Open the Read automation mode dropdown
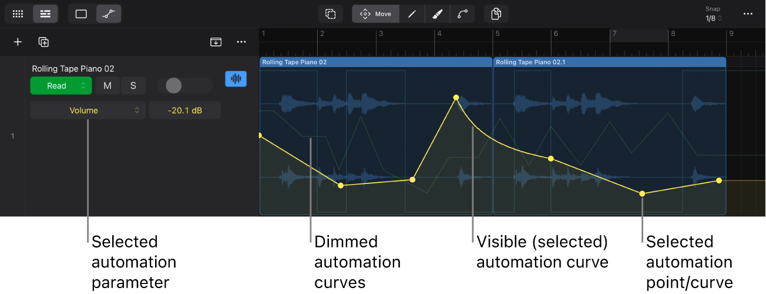 (61, 86)
